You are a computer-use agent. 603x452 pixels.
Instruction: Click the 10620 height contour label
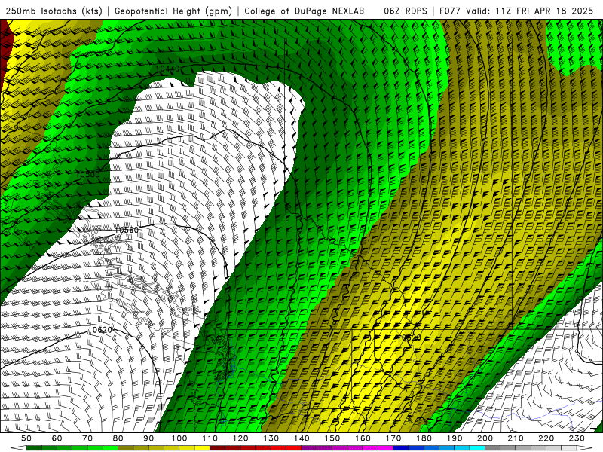click(x=100, y=330)
